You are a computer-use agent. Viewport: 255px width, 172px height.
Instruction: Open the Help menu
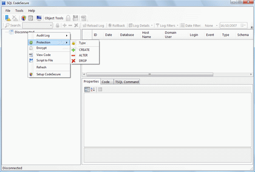[x=31, y=11]
